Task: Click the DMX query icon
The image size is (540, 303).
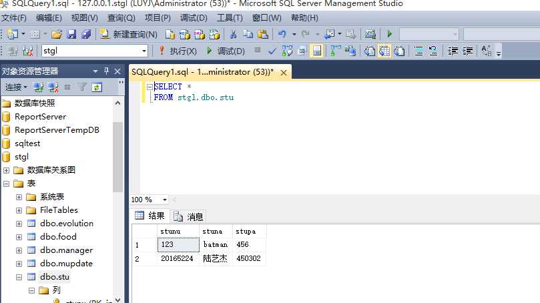Action: [200, 34]
